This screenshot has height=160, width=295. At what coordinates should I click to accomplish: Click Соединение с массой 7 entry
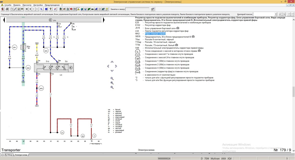pyautogui.click(x=169, y=54)
